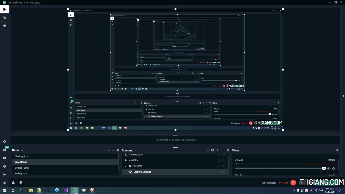Show hidden system tray icons
345x194 pixels.
[x=294, y=190]
